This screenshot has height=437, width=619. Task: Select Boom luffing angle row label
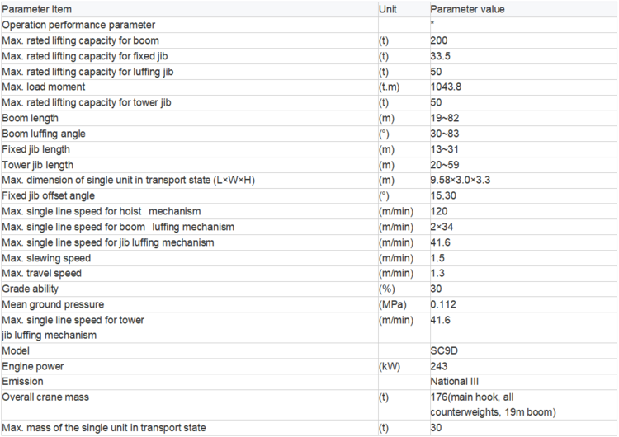pyautogui.click(x=44, y=134)
